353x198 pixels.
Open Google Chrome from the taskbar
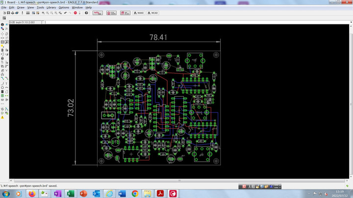pyautogui.click(x=135, y=194)
